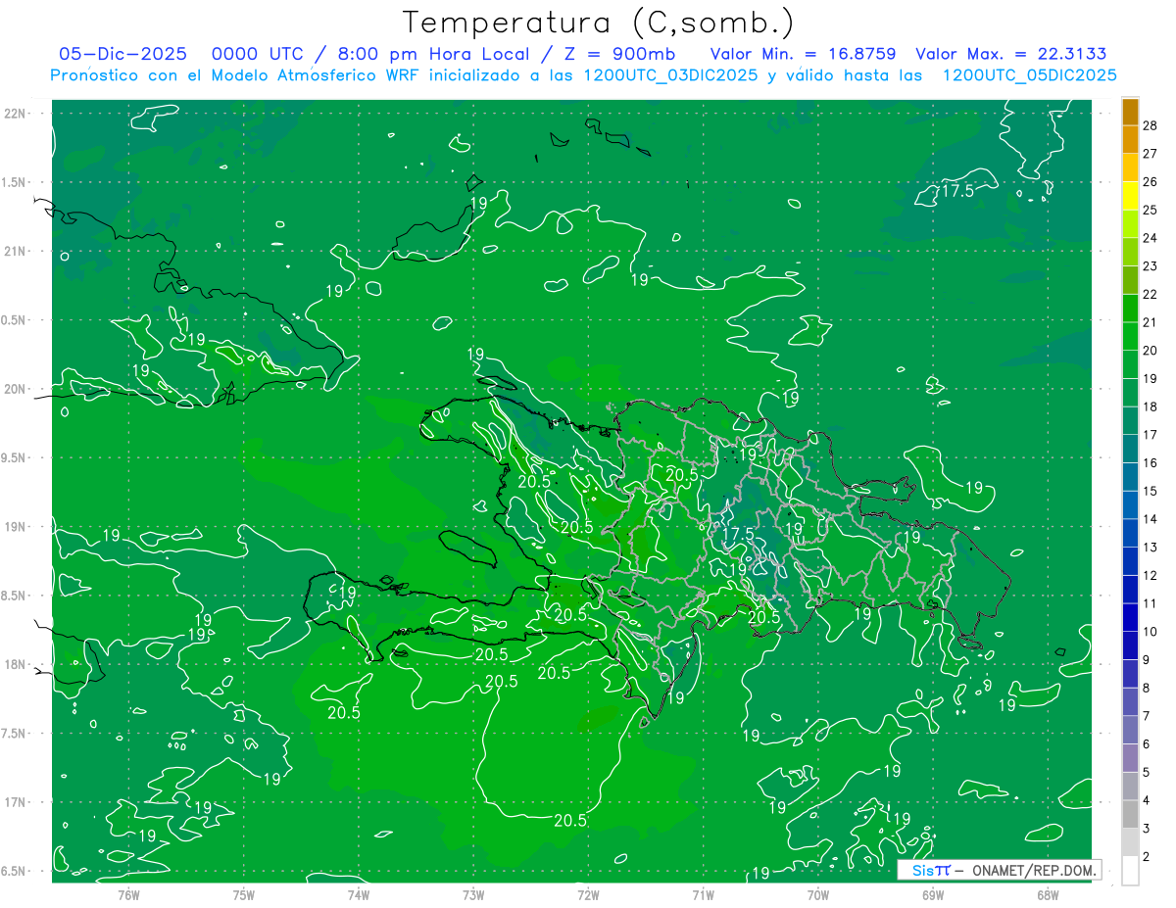Click legend value 11

(x=1150, y=603)
